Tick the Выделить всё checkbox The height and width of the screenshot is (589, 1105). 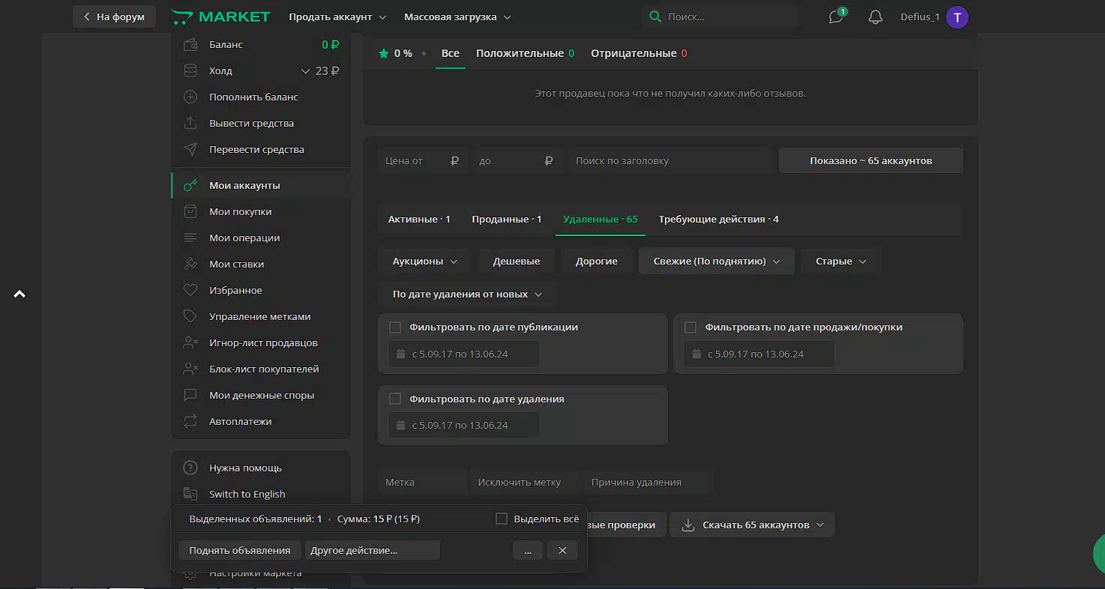[502, 519]
